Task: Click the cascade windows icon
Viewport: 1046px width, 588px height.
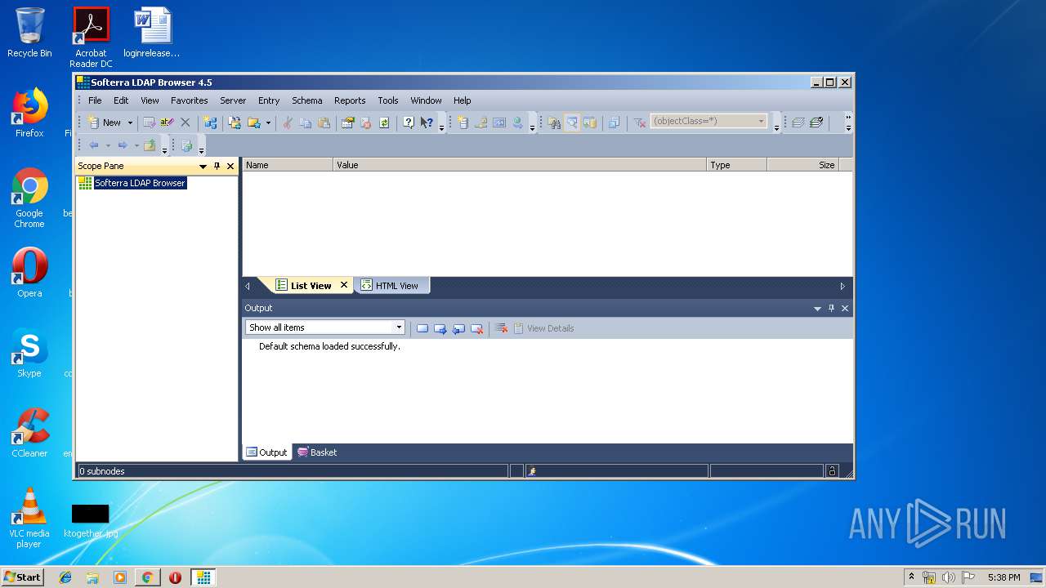Action: (614, 122)
